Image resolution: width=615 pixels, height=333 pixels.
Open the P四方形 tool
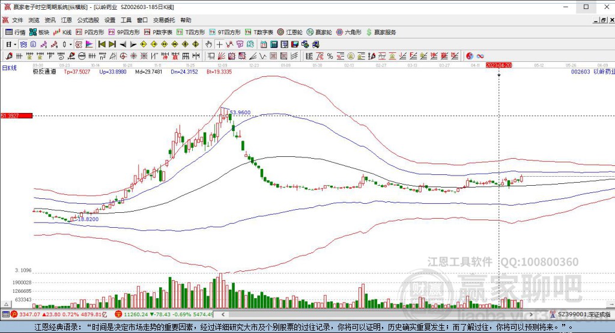tap(90, 32)
